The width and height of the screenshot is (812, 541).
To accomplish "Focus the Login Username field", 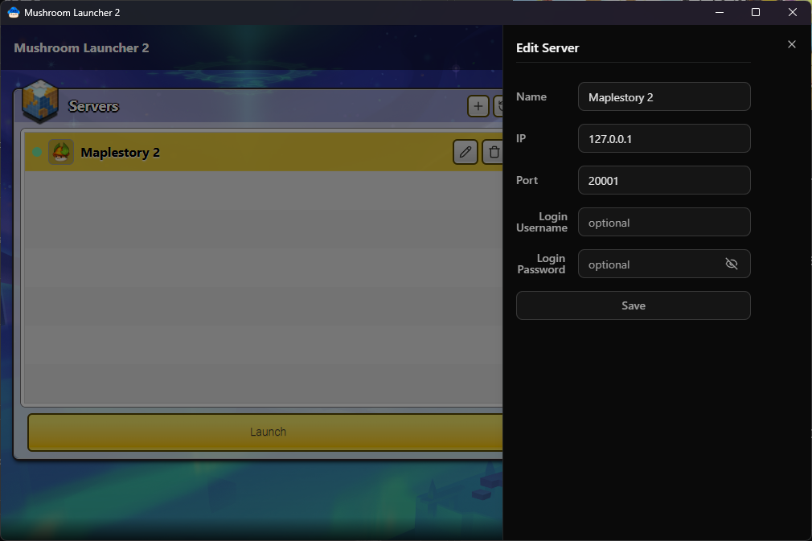I will coord(664,222).
